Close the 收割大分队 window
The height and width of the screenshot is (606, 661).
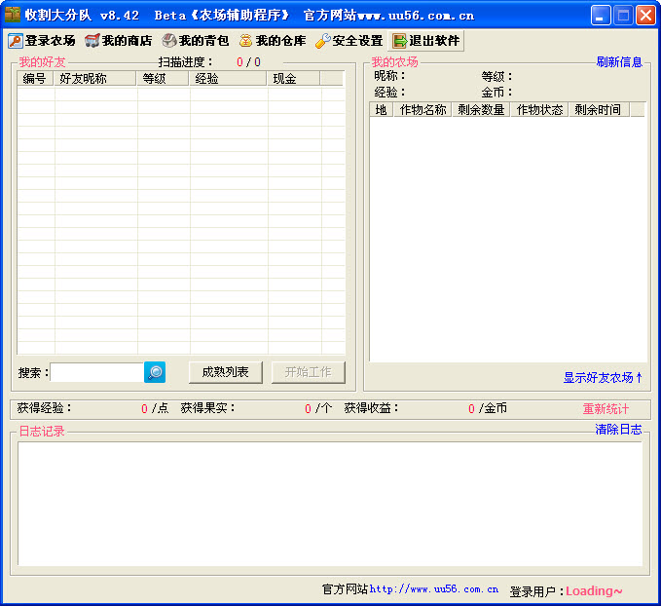[x=645, y=16]
